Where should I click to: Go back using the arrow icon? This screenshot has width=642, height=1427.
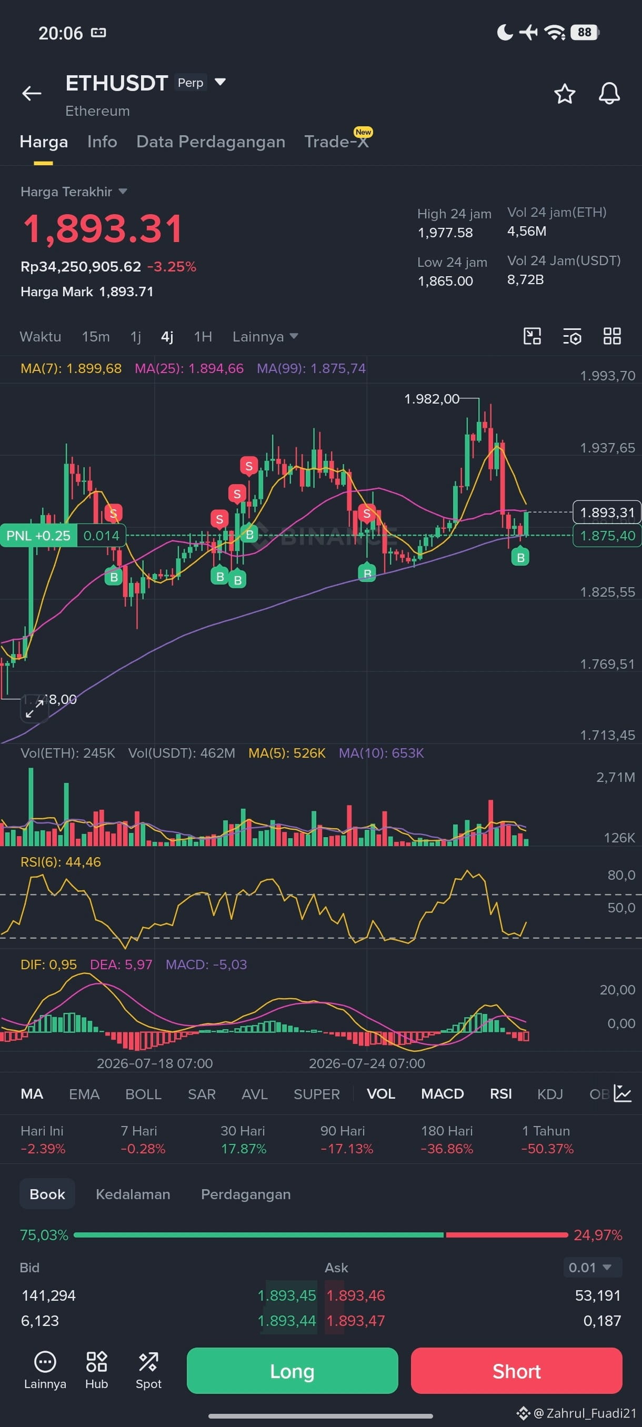(x=32, y=94)
